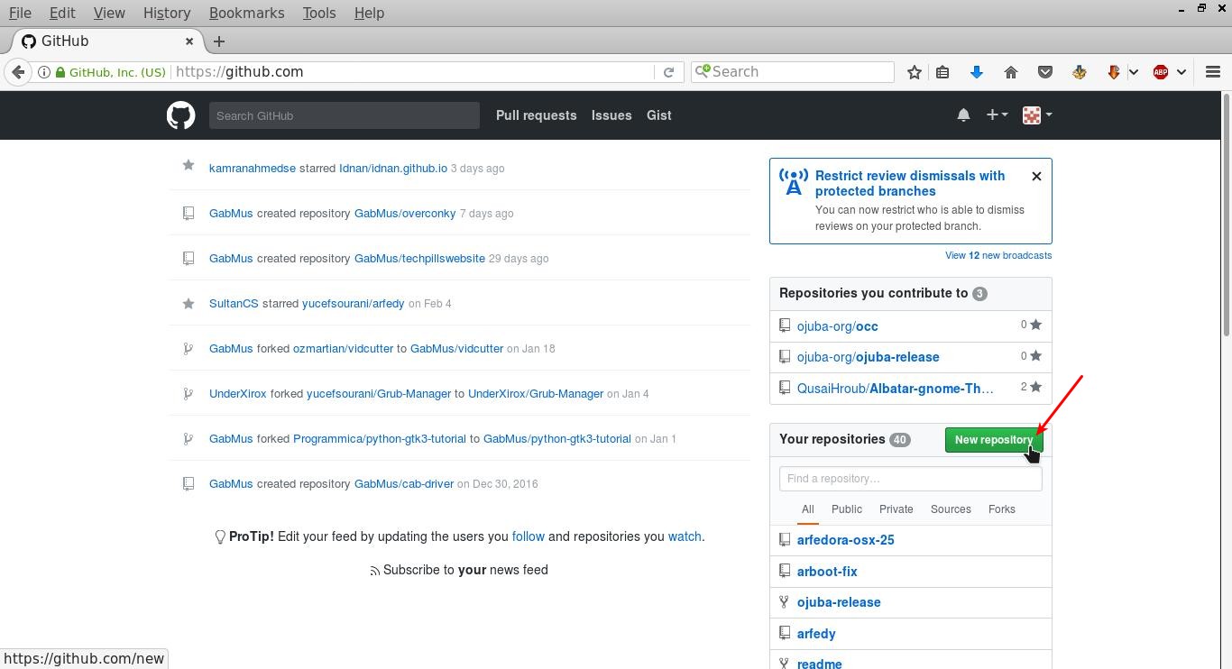Open yucefsourani/arfedy starred link
1232x669 pixels.
click(354, 304)
